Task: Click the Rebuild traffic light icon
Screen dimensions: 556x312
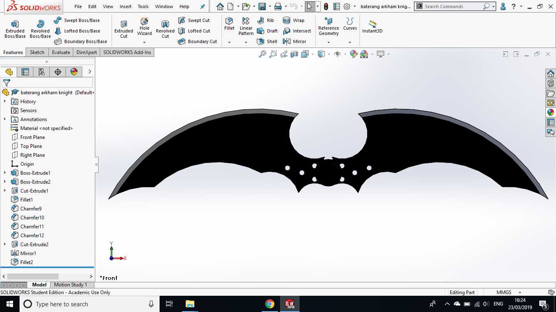Action: 326,6
